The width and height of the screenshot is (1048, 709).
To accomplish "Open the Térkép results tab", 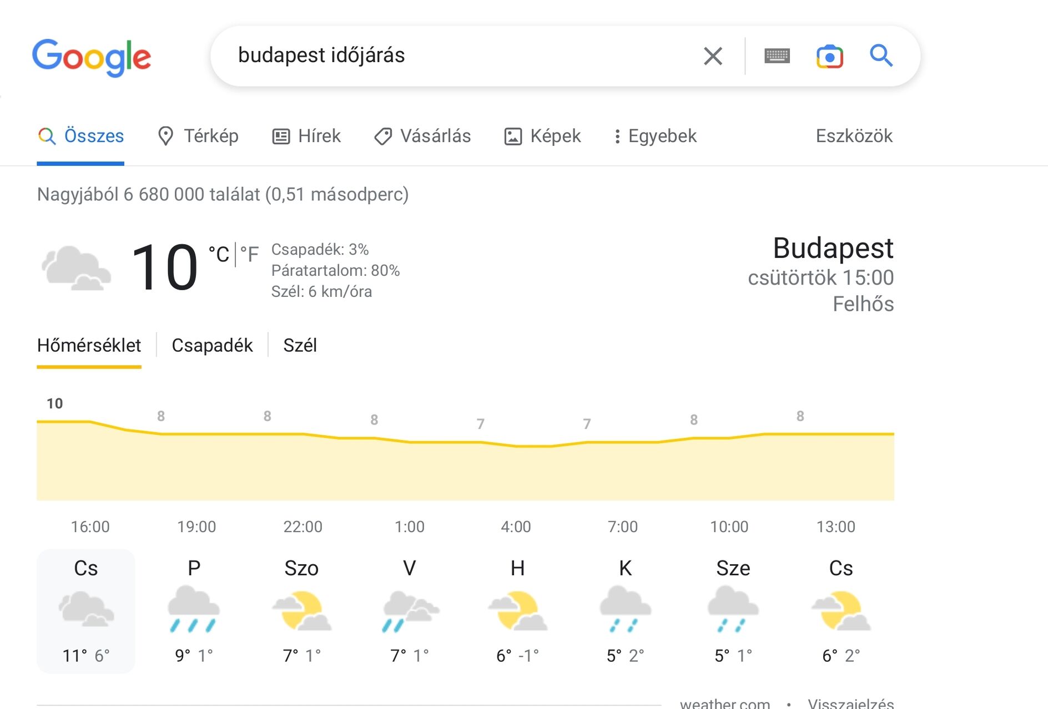I will point(198,136).
